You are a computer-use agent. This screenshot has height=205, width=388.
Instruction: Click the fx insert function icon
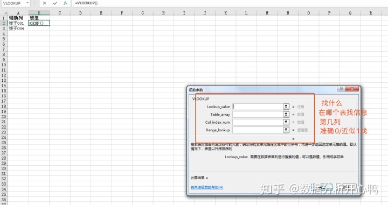tap(65, 3)
